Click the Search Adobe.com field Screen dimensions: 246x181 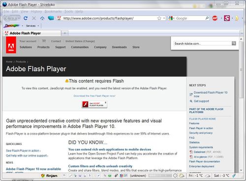203,43
